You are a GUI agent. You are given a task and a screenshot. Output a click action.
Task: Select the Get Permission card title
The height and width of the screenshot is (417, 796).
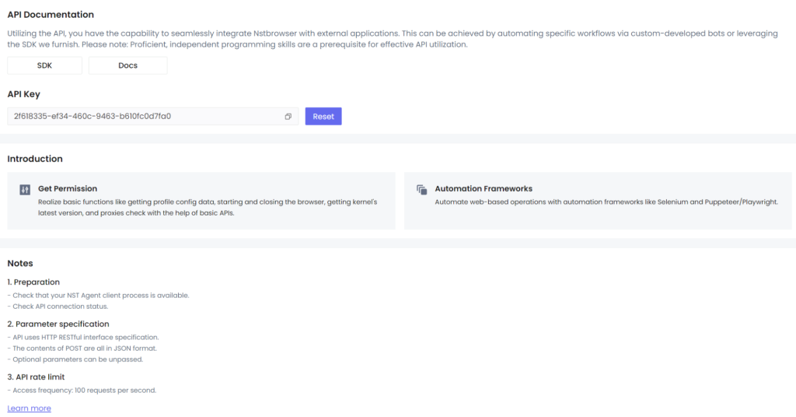point(68,188)
